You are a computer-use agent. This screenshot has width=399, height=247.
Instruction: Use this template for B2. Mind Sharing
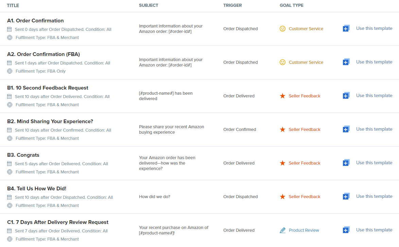click(374, 129)
